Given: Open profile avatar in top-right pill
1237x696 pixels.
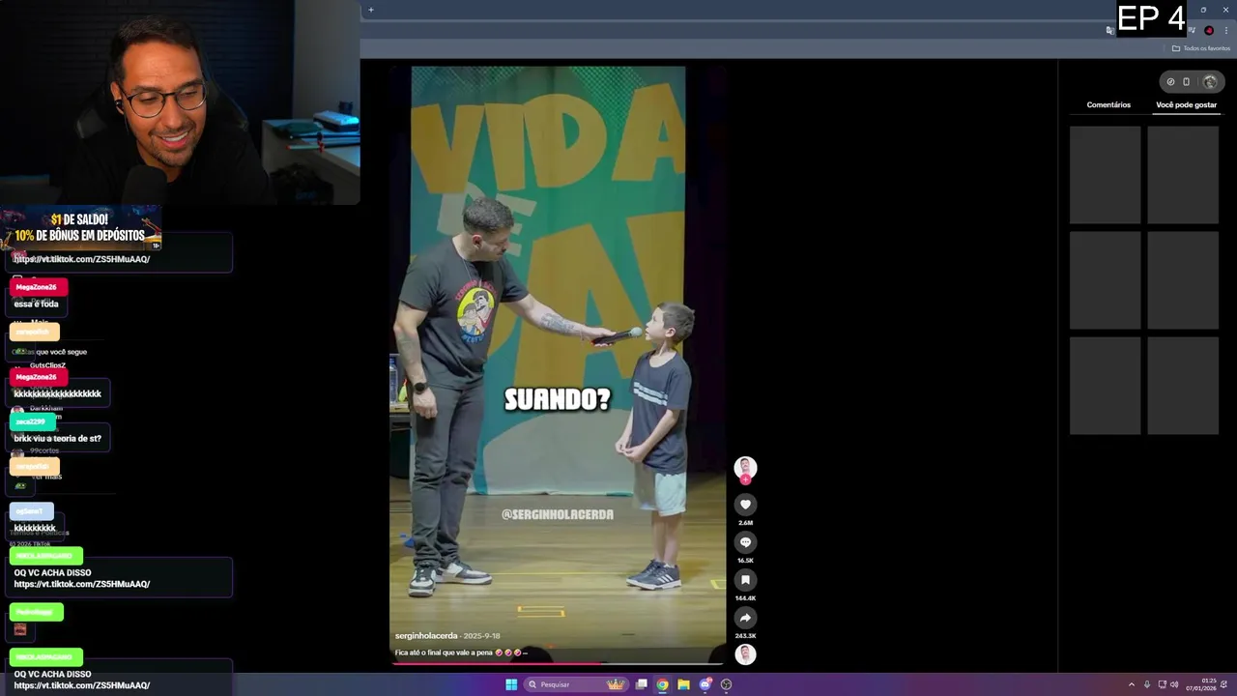Looking at the screenshot, I should pyautogui.click(x=1209, y=81).
